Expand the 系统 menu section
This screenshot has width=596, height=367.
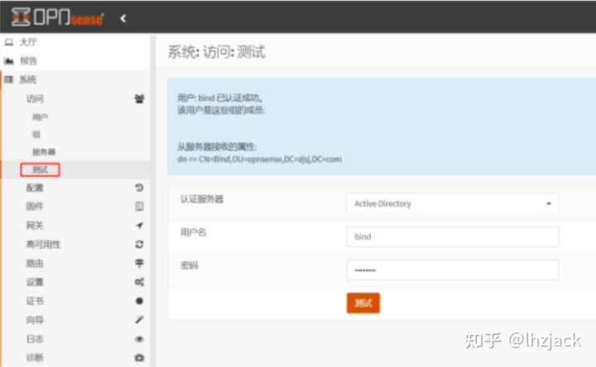(x=28, y=80)
